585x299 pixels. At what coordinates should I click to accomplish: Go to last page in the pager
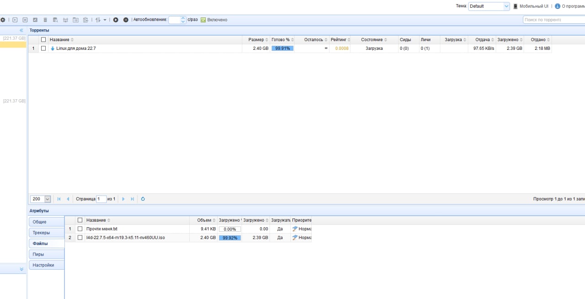pyautogui.click(x=133, y=199)
